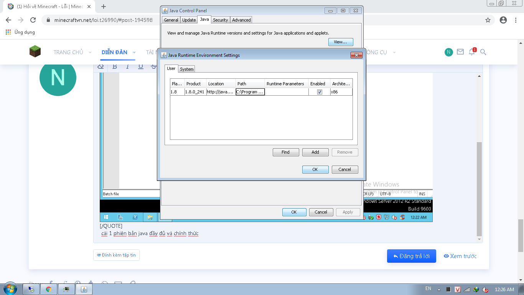Image resolution: width=524 pixels, height=295 pixels.
Task: Show hidden system tray icons
Action: point(439,289)
